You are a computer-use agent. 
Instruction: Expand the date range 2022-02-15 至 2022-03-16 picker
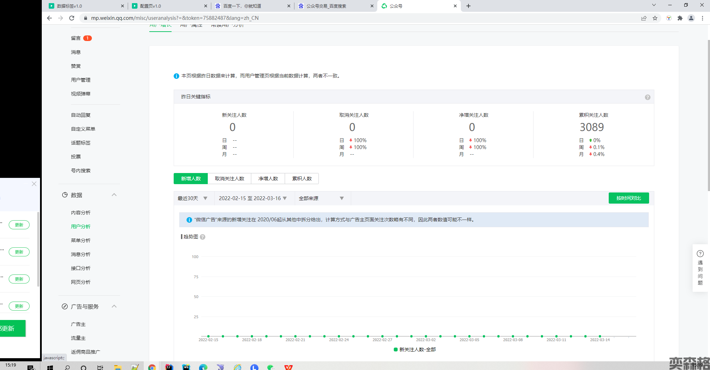[x=253, y=198]
